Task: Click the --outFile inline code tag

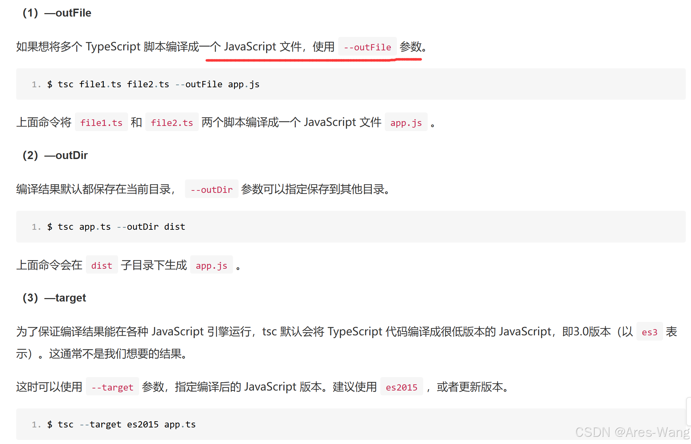Action: coord(367,47)
